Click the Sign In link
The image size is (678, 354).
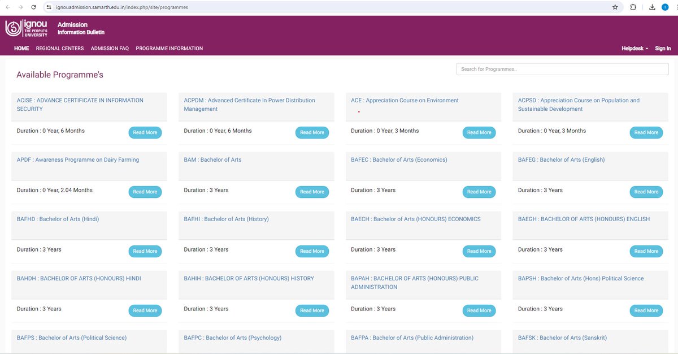[663, 49]
